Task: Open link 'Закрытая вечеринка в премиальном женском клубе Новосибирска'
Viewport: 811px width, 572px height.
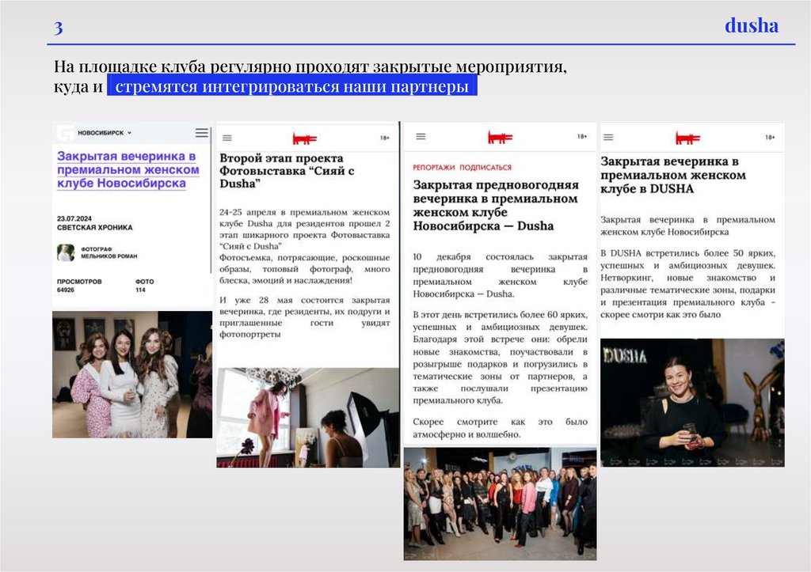Action: point(128,169)
